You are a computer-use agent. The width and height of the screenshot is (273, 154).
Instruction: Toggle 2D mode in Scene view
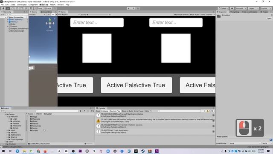pos(49,15)
